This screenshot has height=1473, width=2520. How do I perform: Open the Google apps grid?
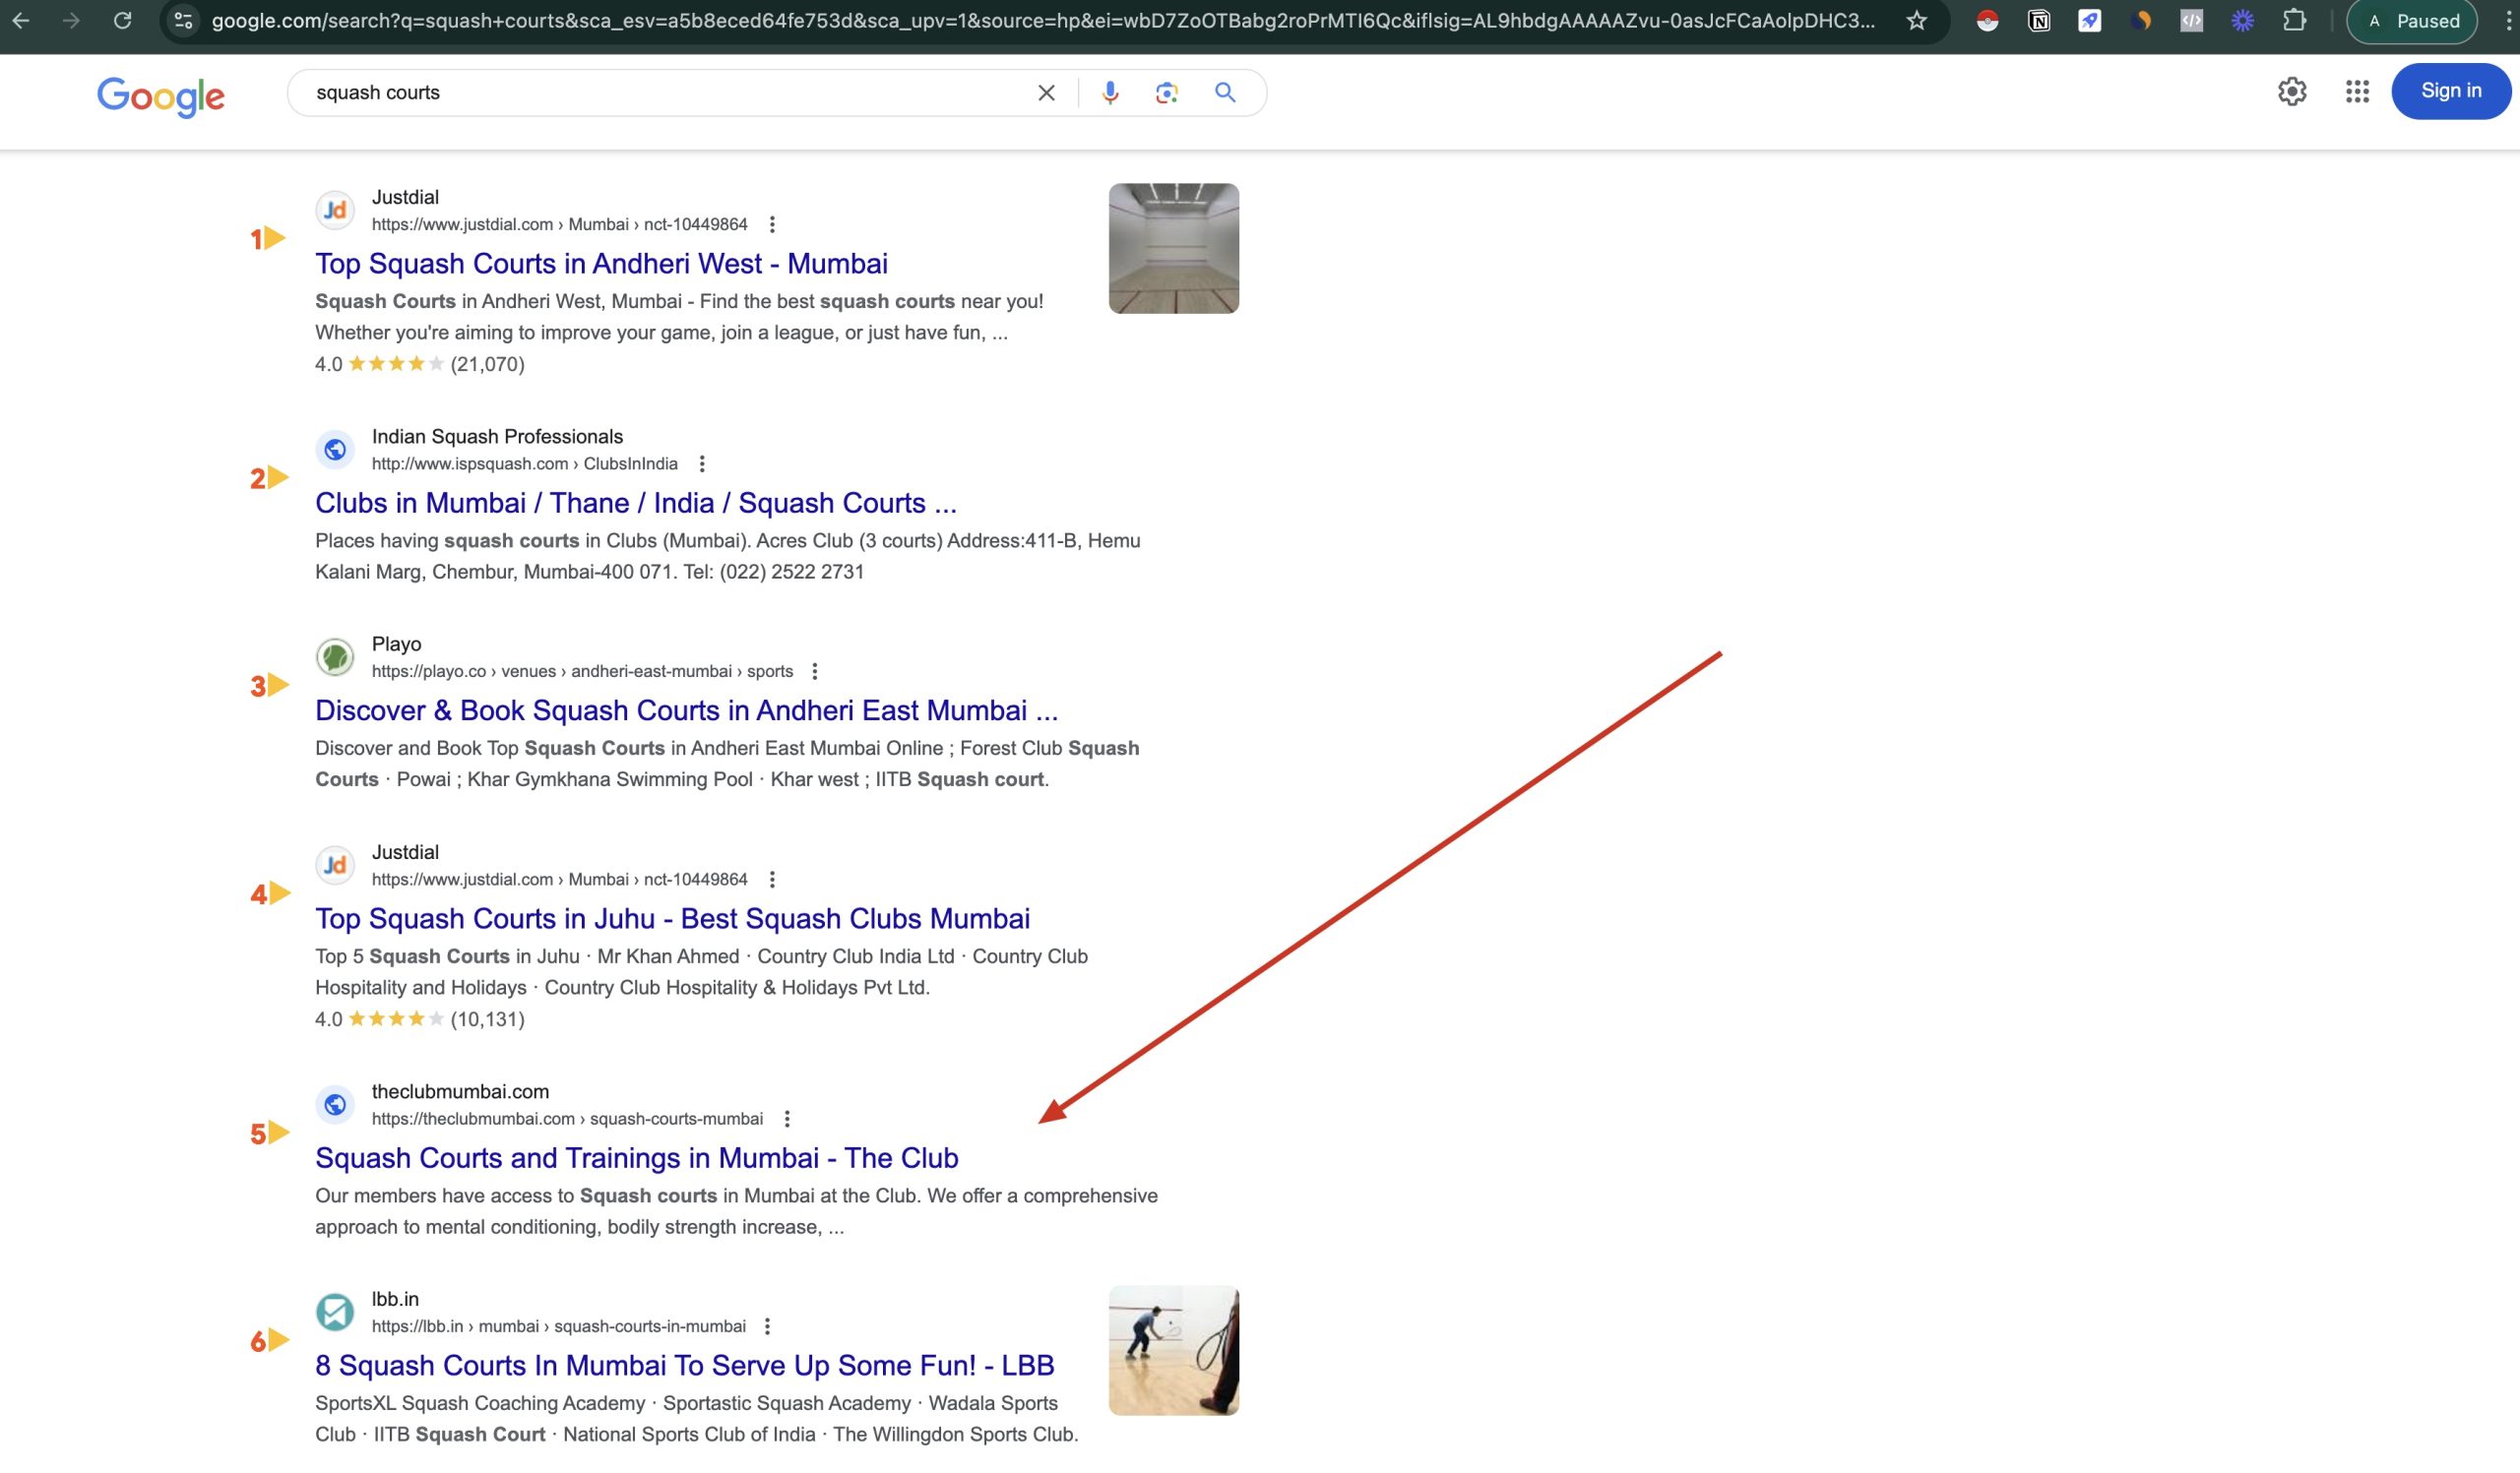click(2357, 91)
